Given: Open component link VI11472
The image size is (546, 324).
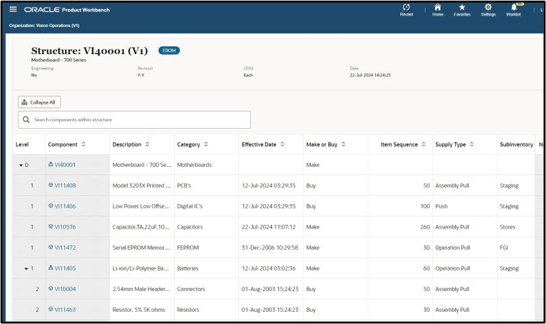Looking at the screenshot, I should 64,247.
